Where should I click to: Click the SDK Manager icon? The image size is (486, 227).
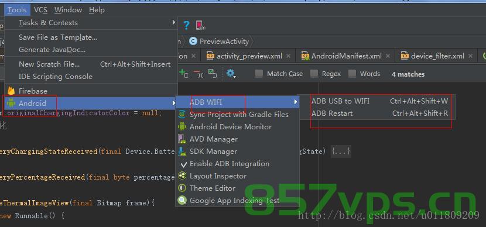pyautogui.click(x=182, y=151)
